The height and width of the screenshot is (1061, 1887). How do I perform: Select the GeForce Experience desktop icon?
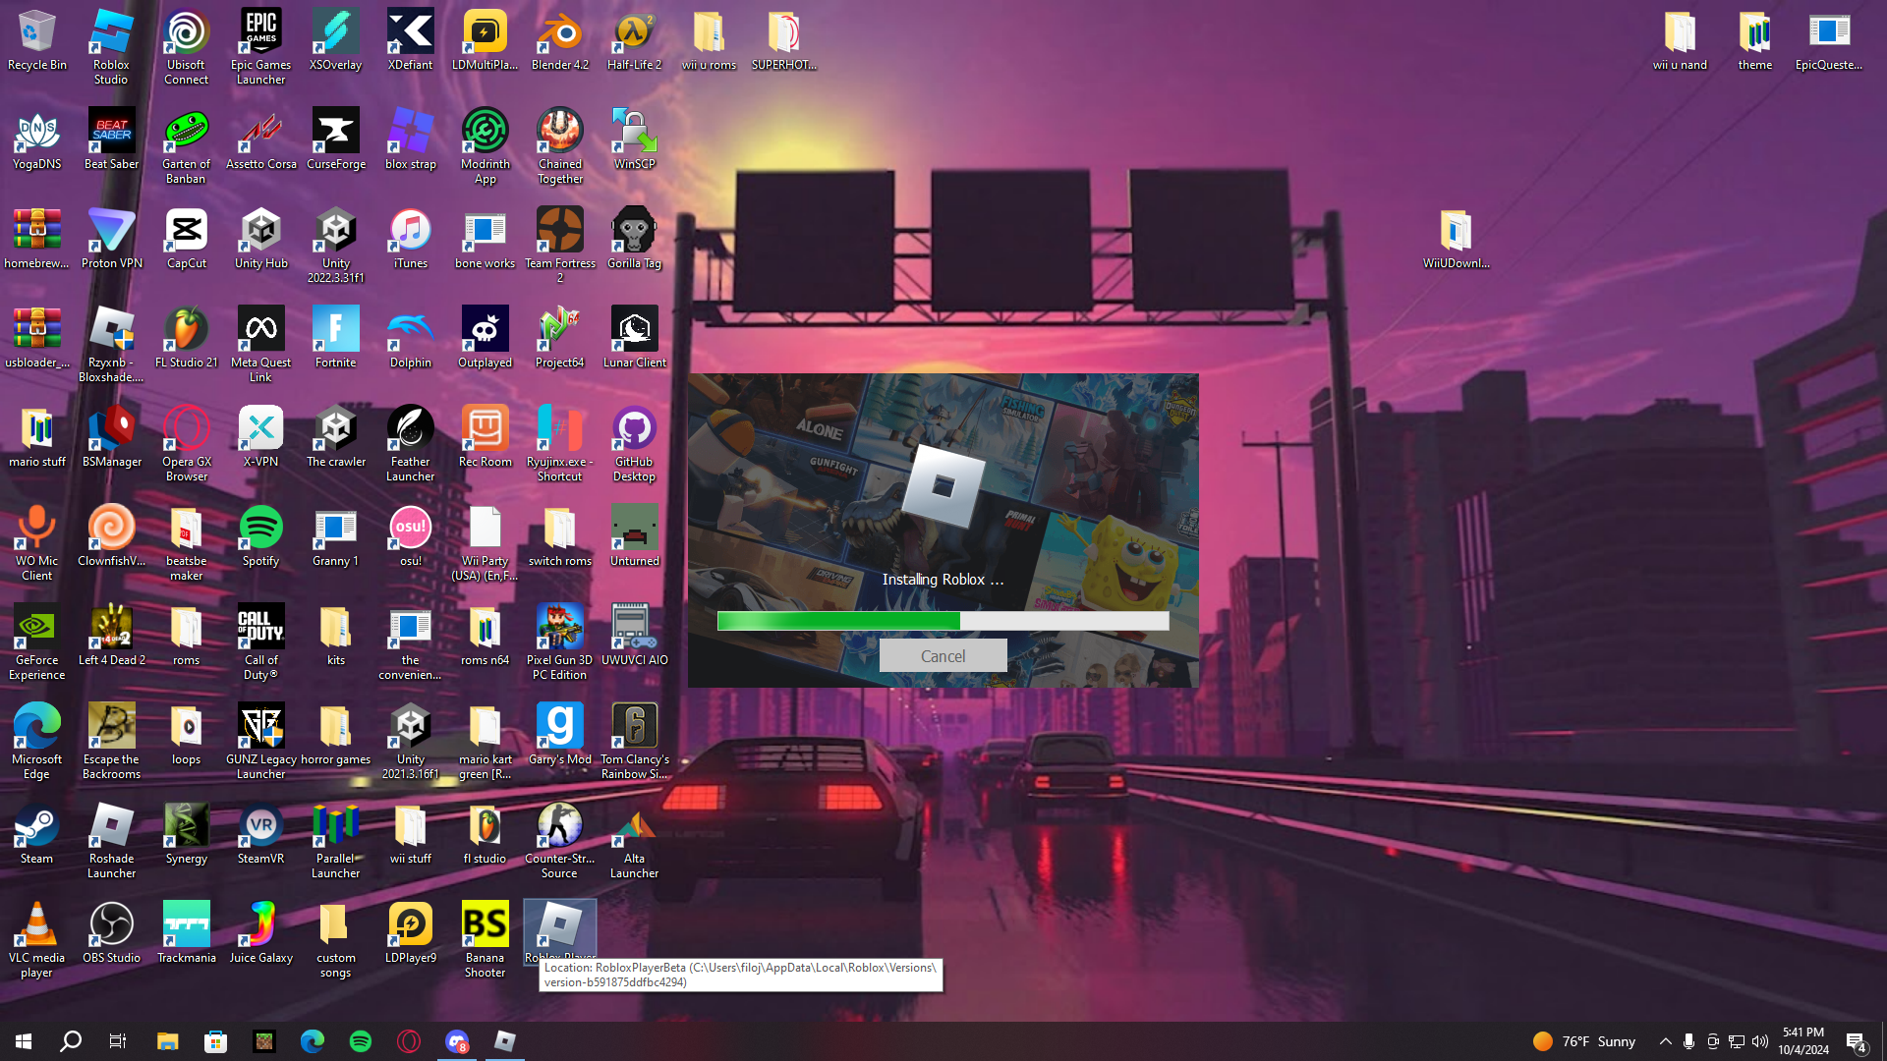(x=36, y=643)
